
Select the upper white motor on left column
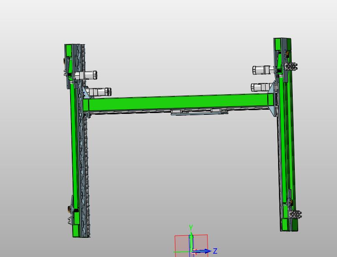click(x=86, y=75)
